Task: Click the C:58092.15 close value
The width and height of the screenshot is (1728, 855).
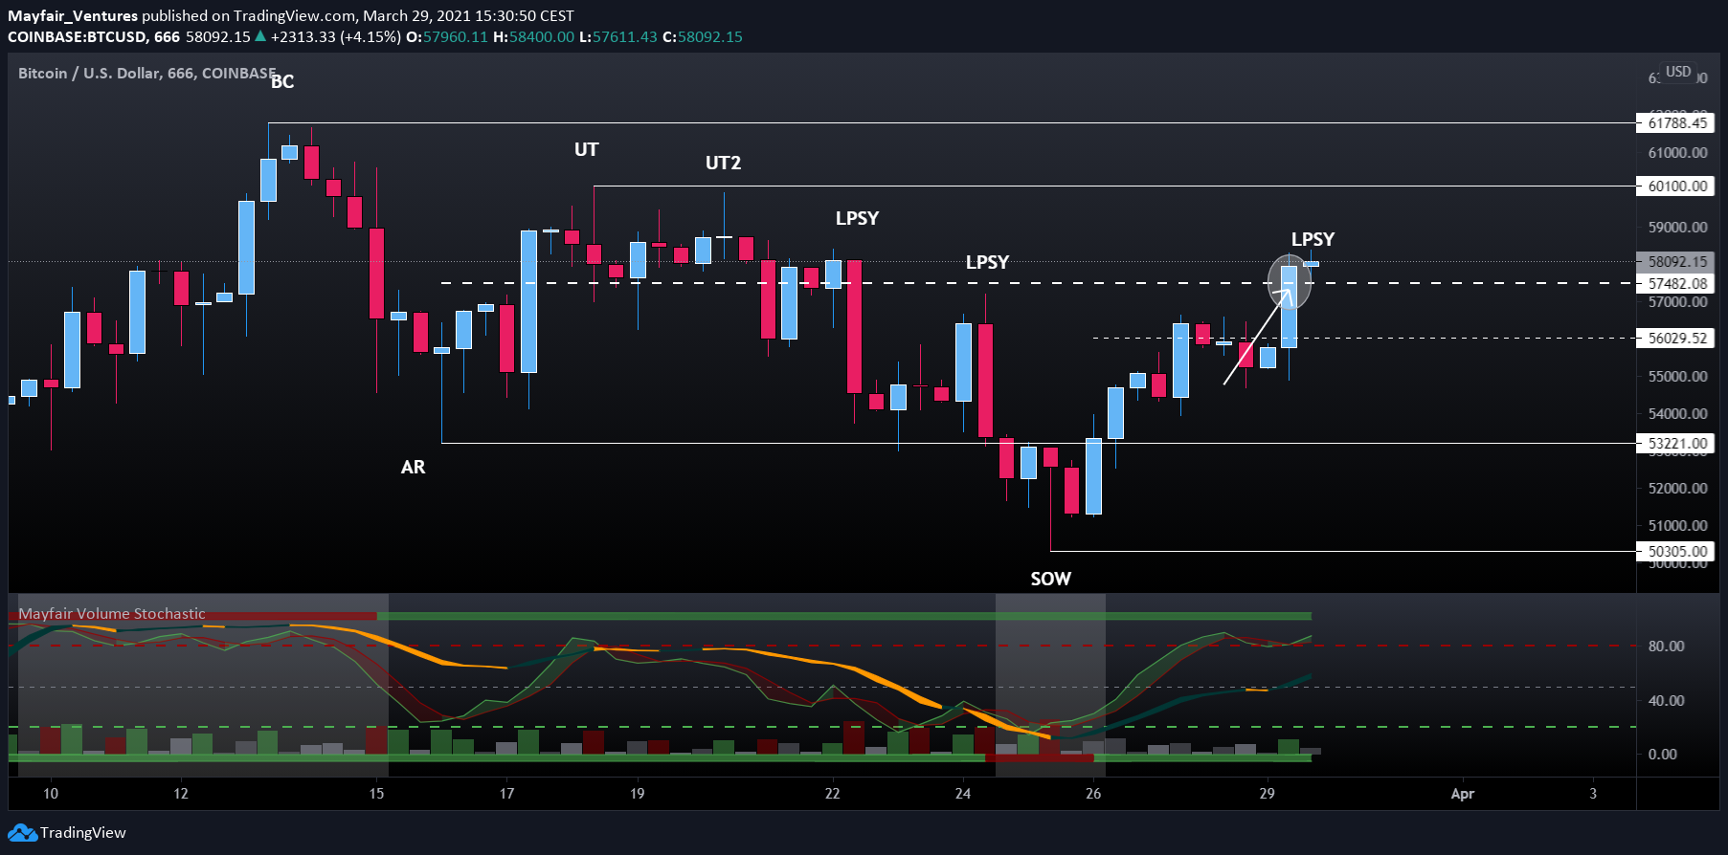Action: click(x=703, y=36)
